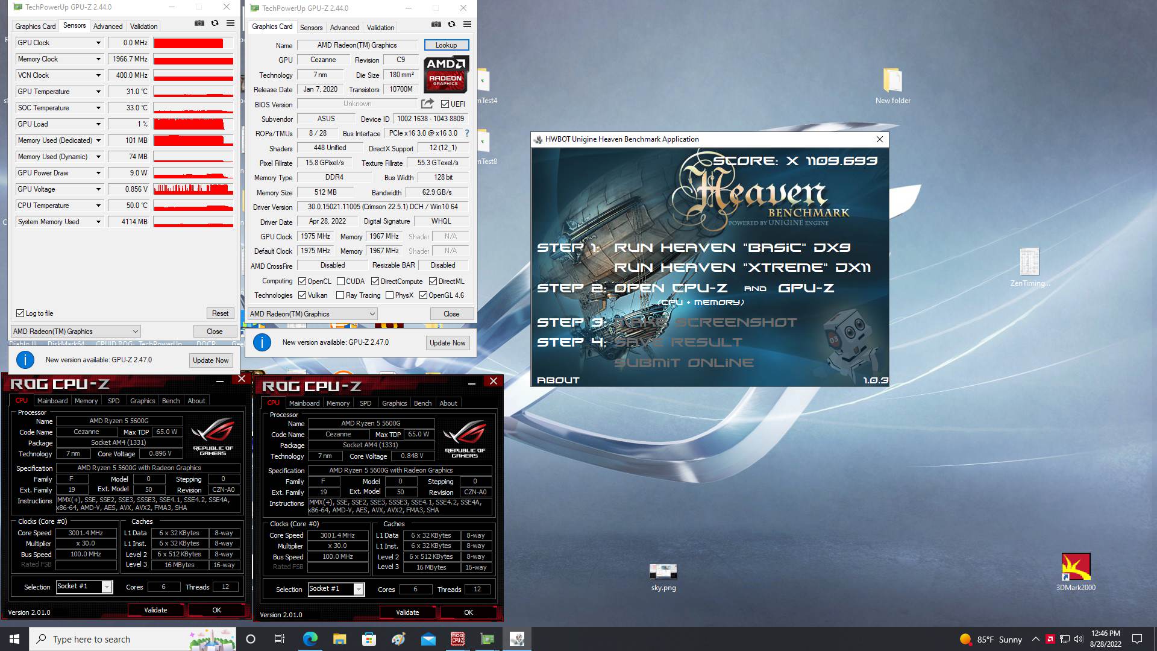Click Memory Clock sensor graph

point(193,59)
